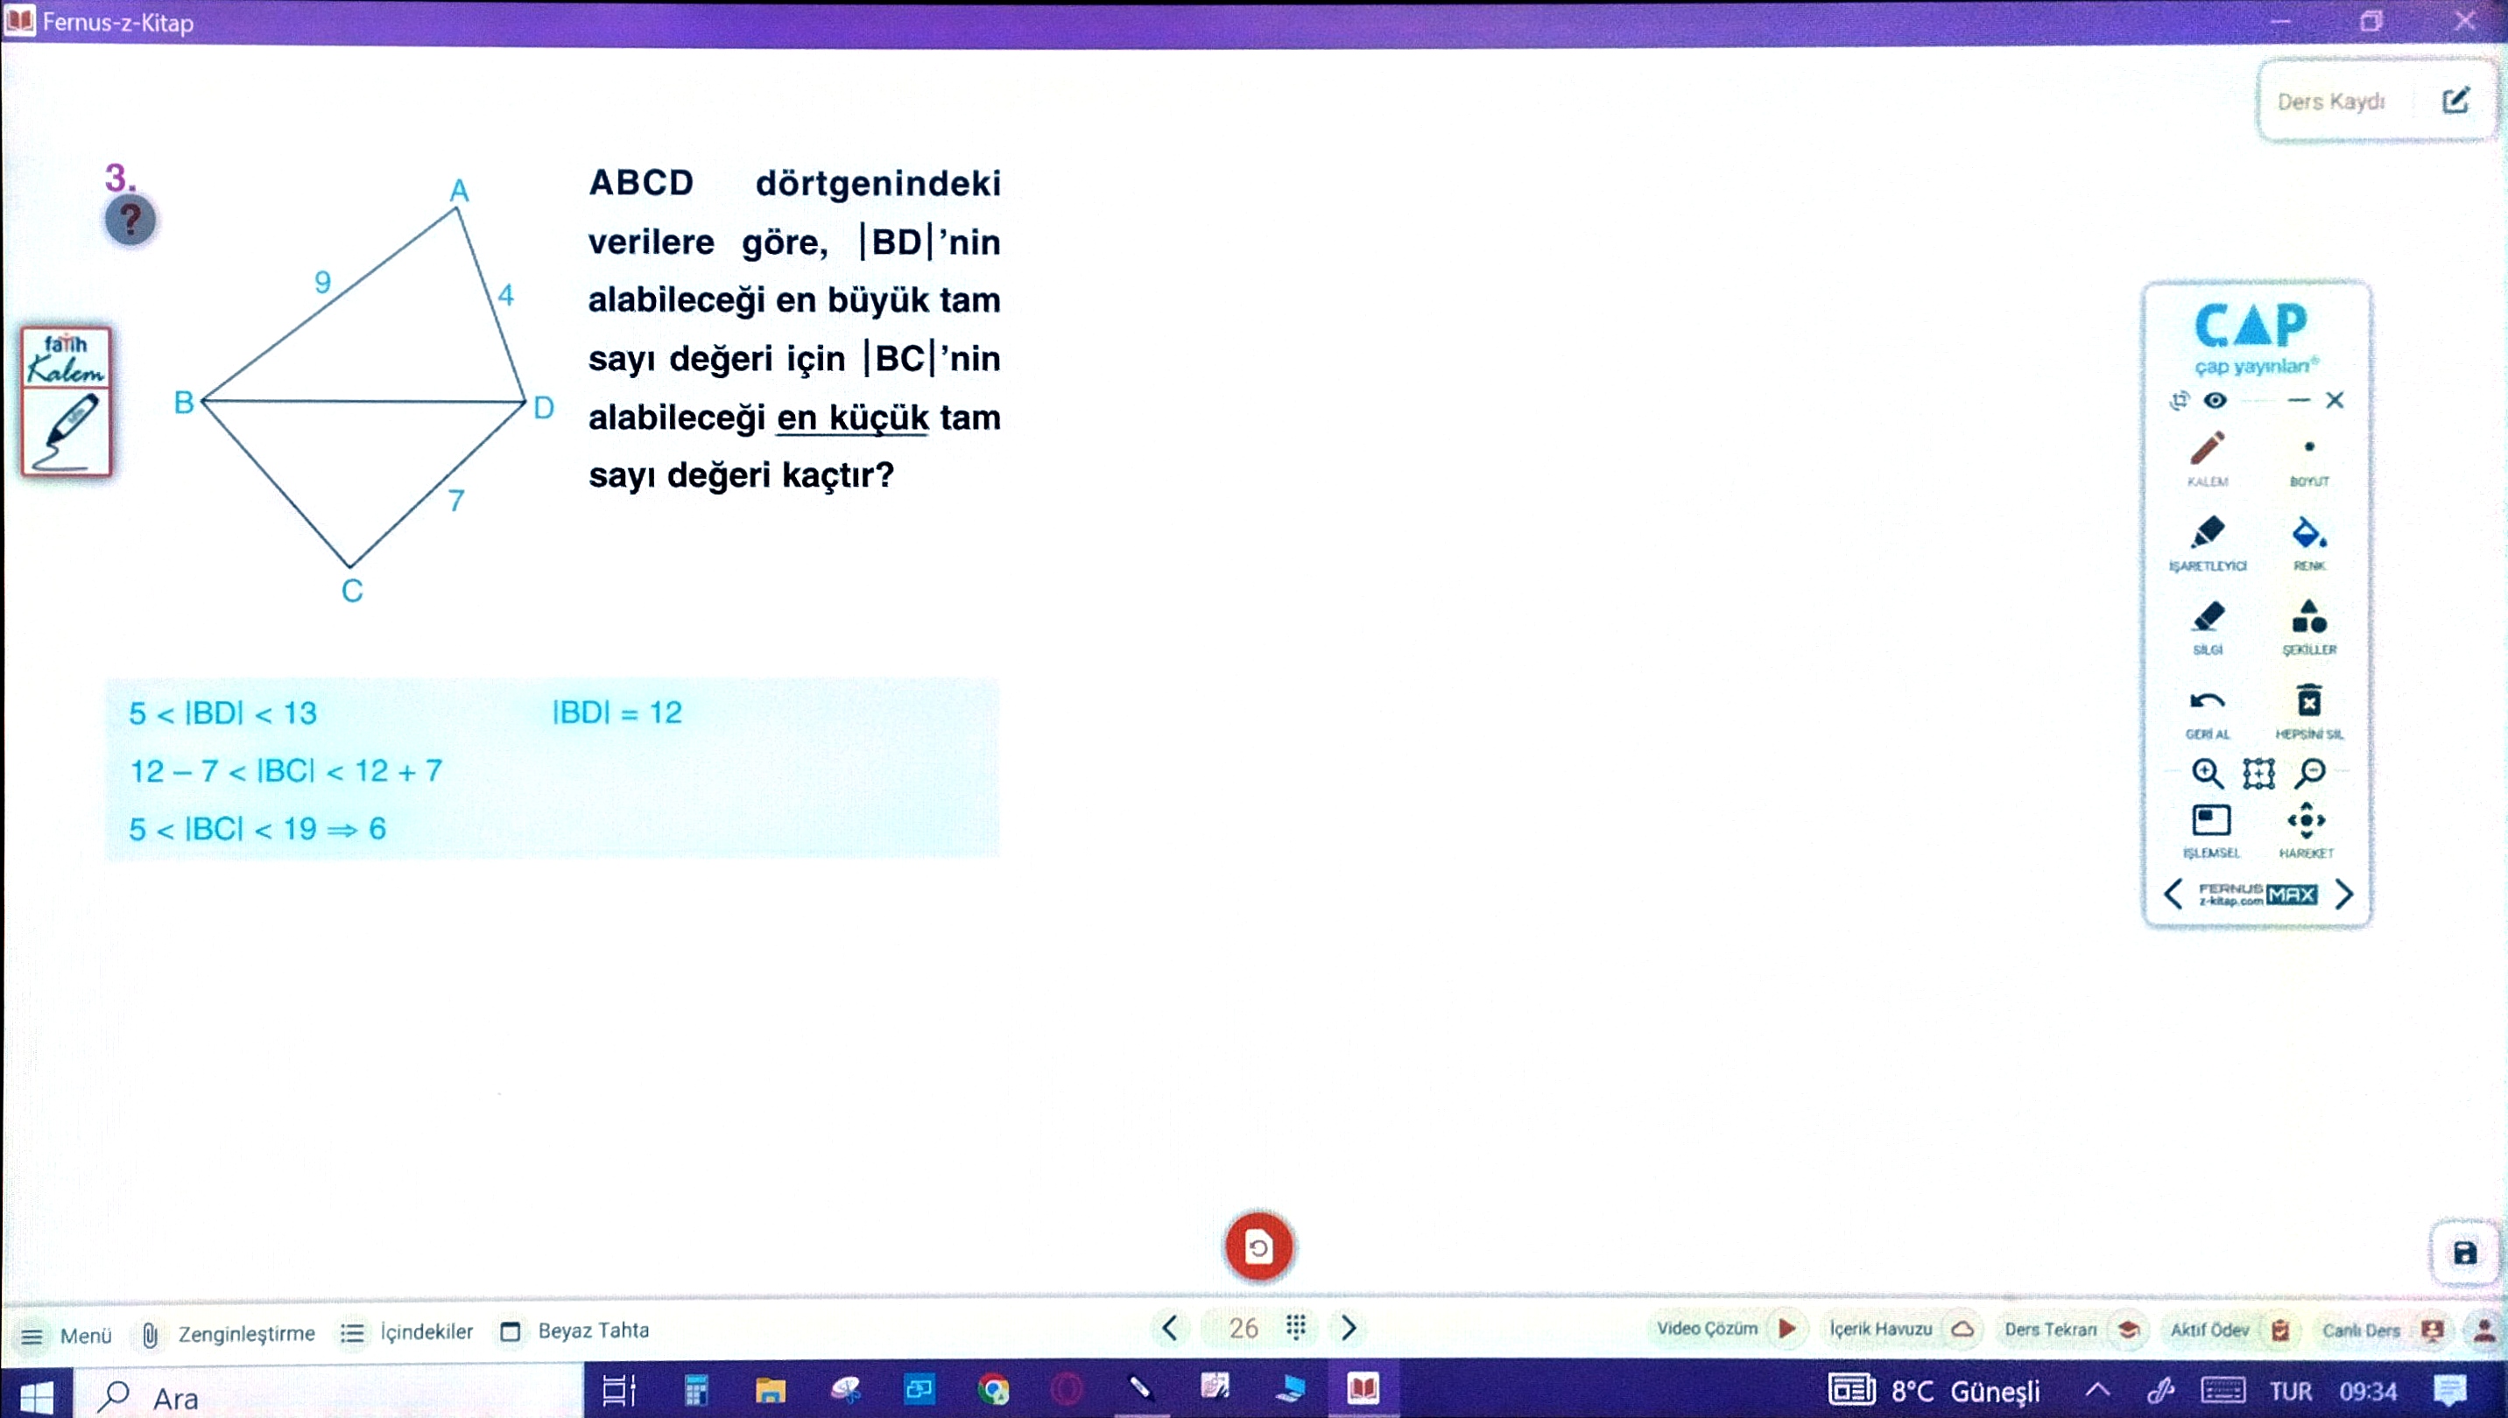Select the Kalem pencil tool
2508x1418 pixels.
[x=2207, y=450]
